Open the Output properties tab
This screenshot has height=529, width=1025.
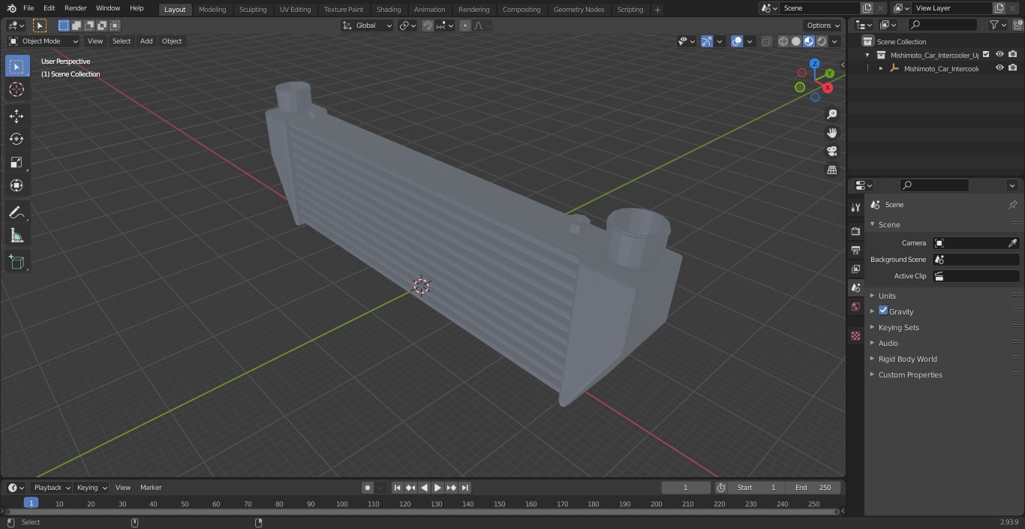[x=855, y=250]
